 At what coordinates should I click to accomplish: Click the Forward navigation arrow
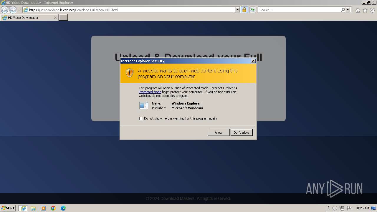(x=13, y=10)
